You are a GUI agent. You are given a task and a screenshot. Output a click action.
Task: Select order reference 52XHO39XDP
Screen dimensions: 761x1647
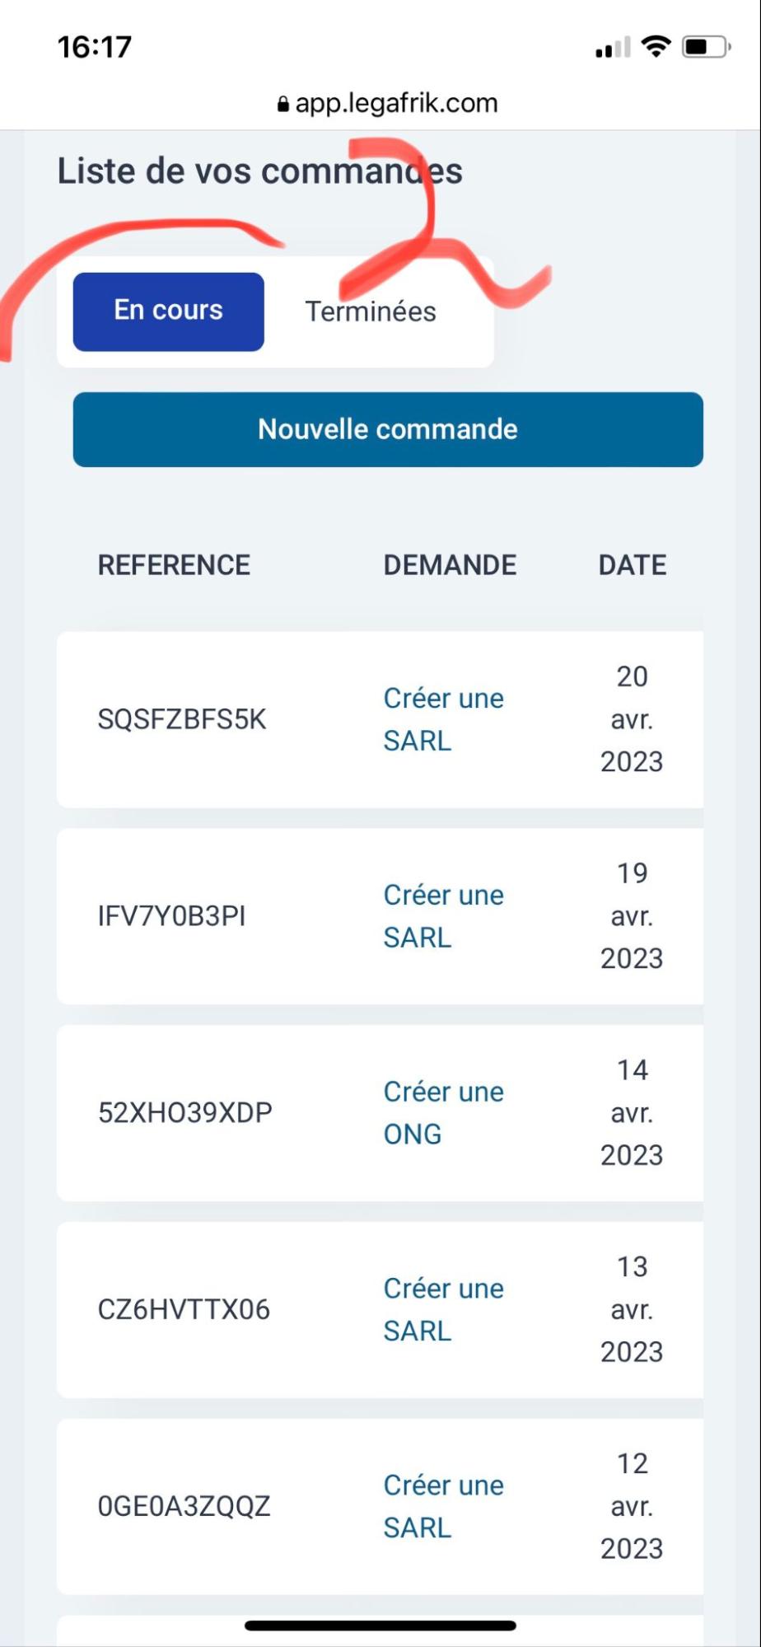pos(185,1113)
